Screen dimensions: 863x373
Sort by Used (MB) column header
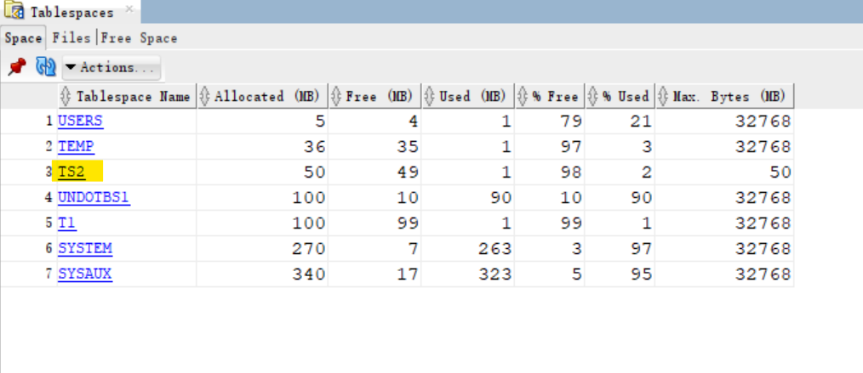pos(468,97)
